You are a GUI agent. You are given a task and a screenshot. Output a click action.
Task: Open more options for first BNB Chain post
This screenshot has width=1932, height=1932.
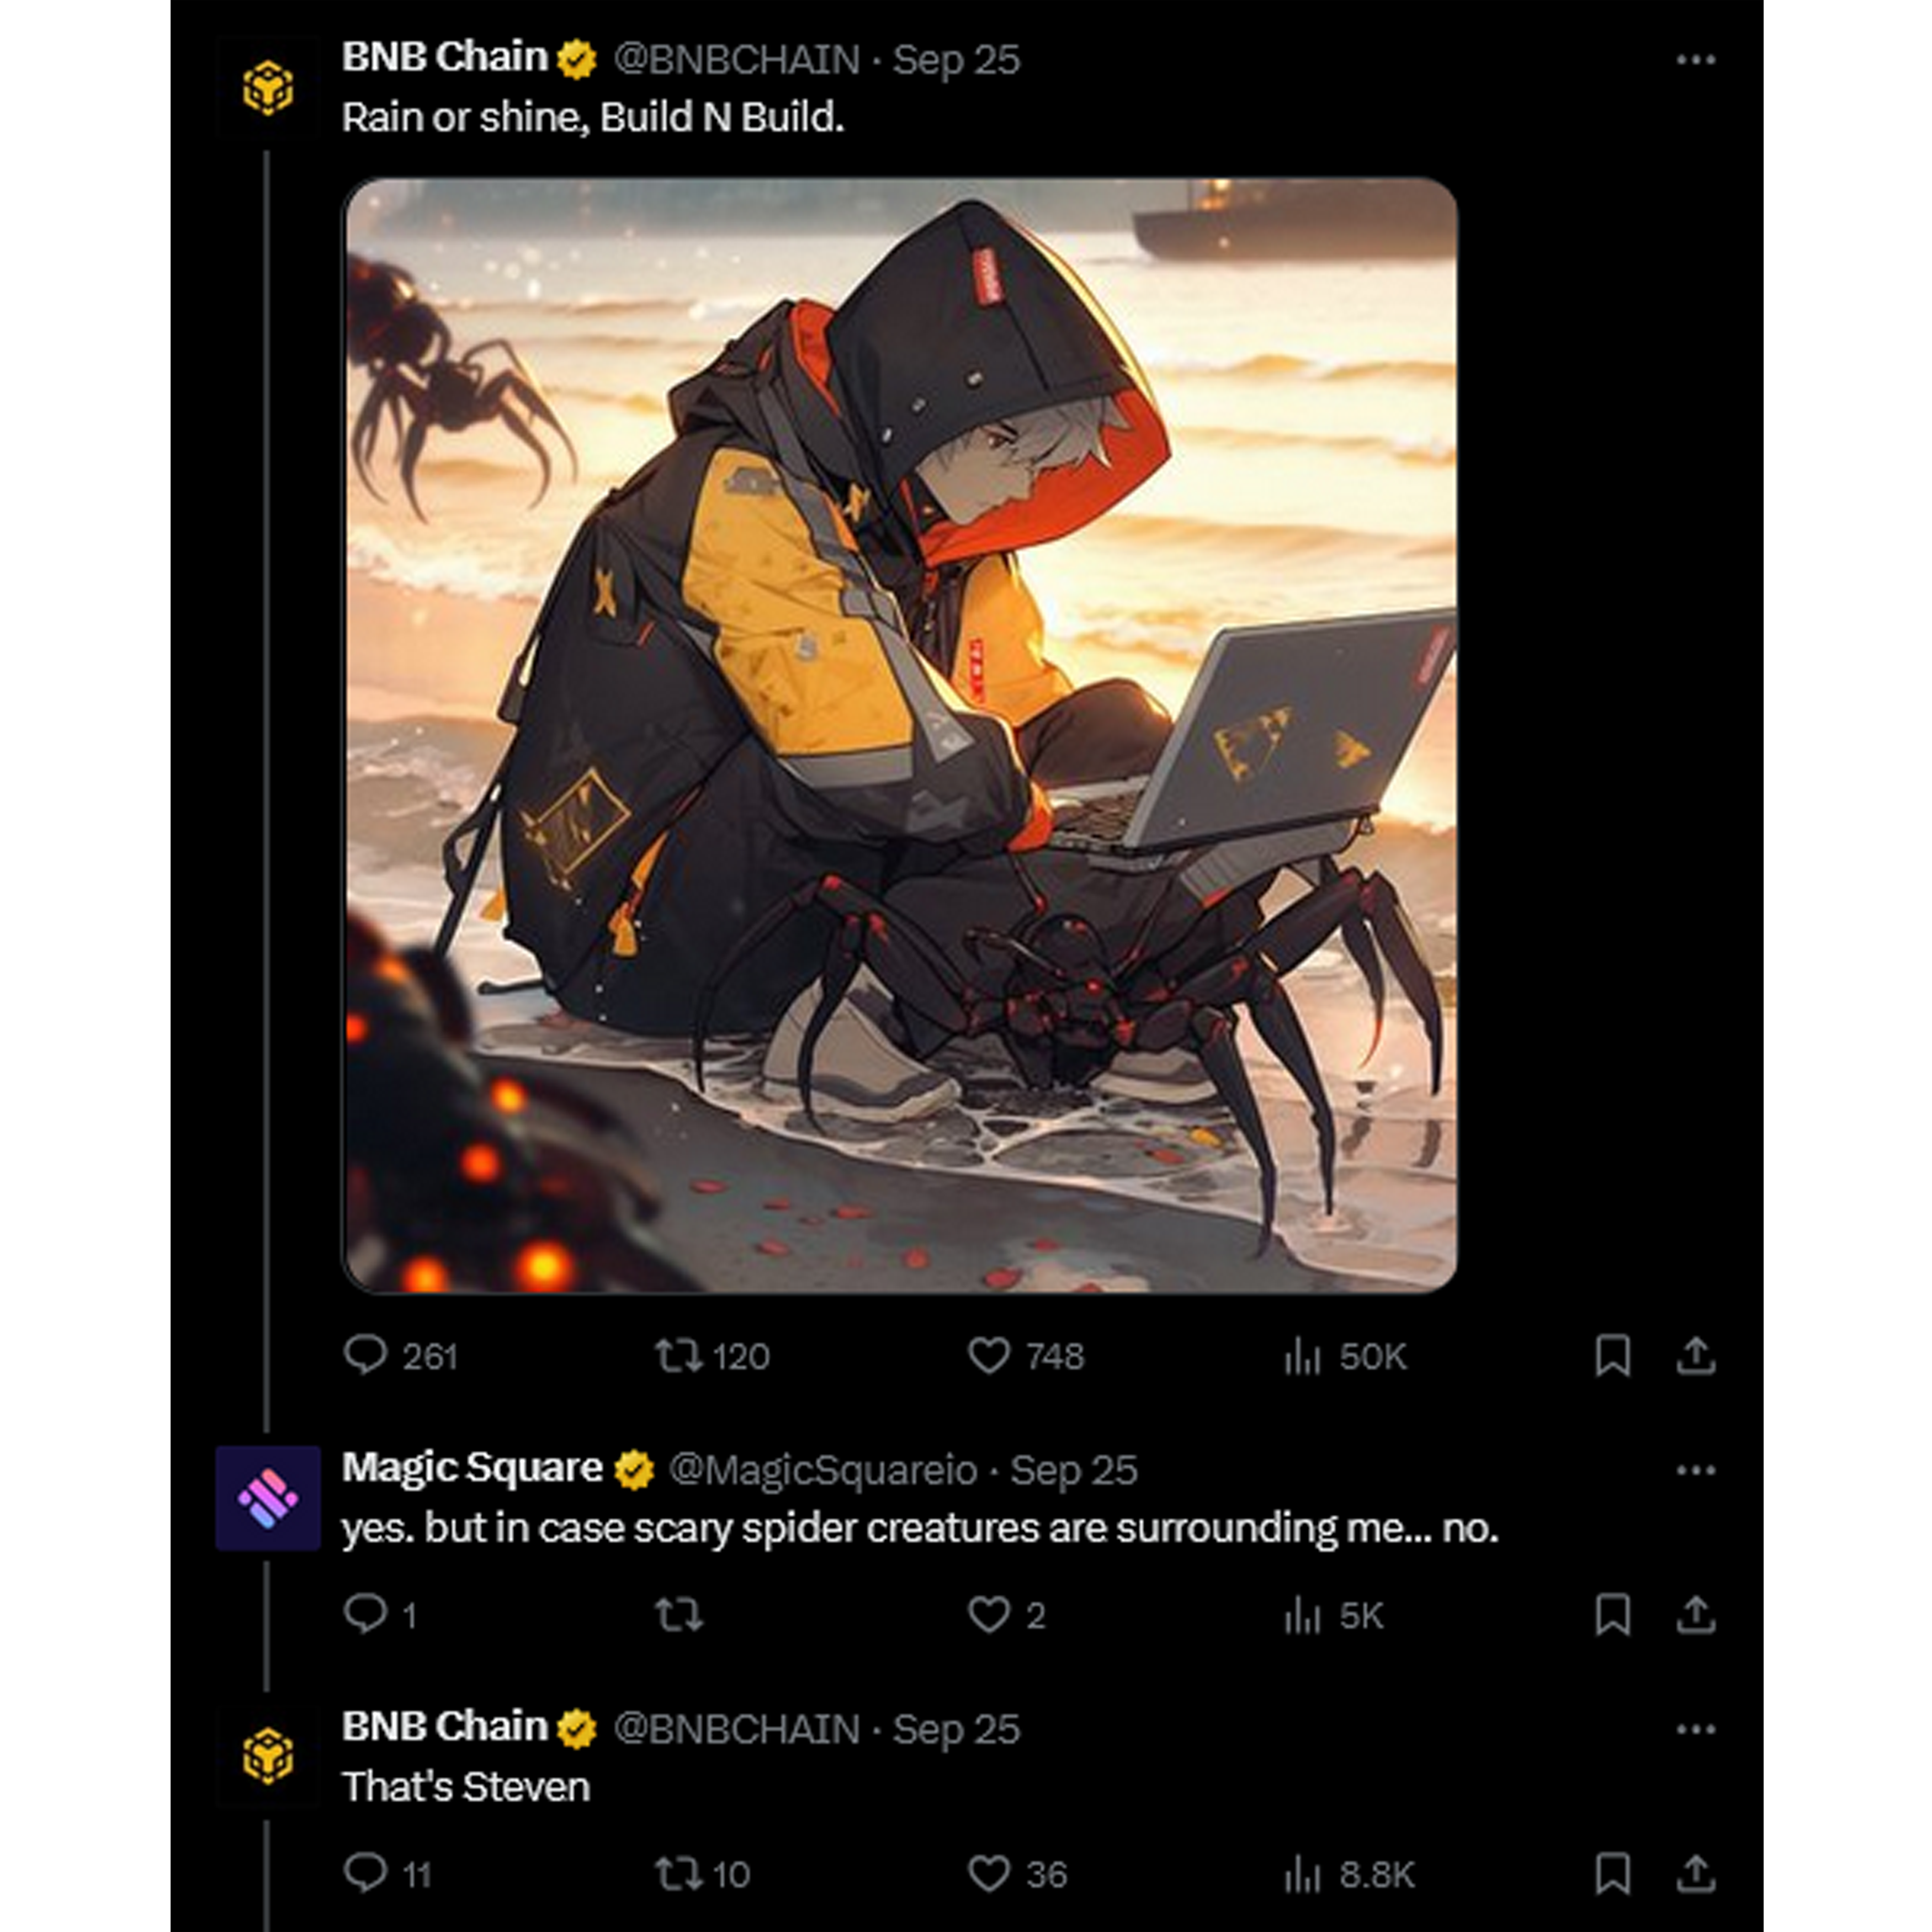1696,60
